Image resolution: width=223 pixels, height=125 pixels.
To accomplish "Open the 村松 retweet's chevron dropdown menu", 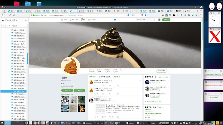I will tap(140, 99).
